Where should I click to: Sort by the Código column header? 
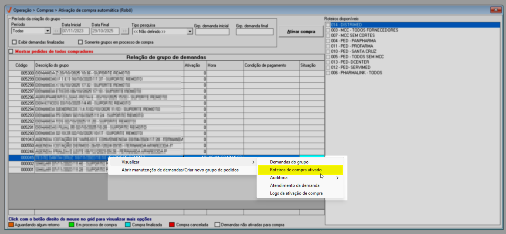coord(22,65)
